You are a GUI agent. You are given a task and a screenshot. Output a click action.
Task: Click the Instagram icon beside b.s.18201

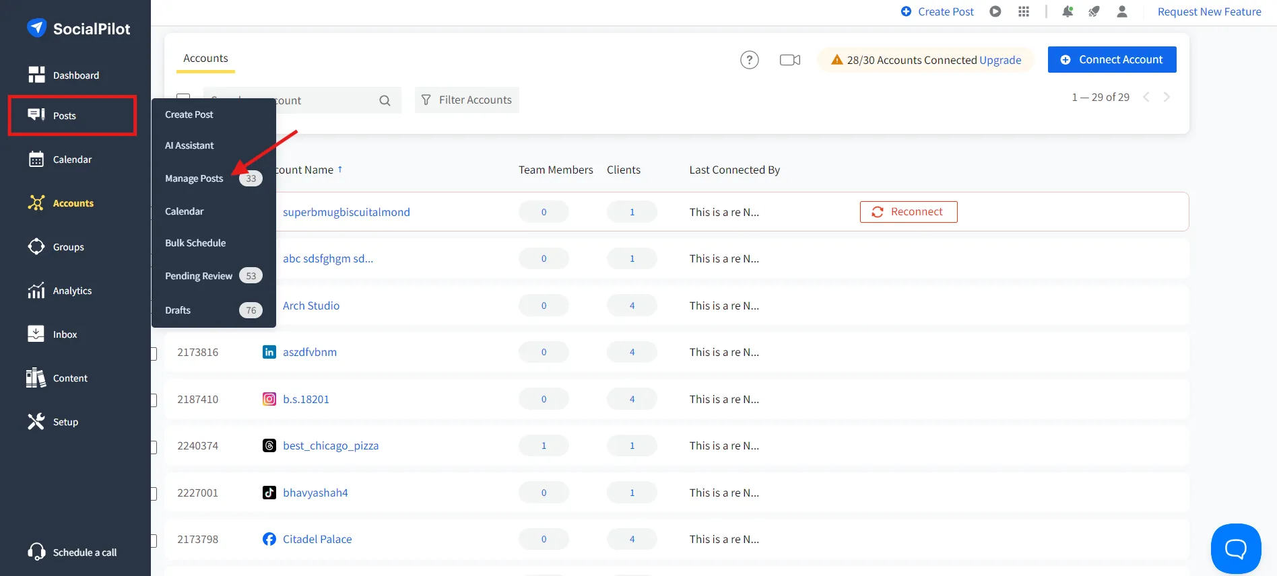tap(269, 399)
